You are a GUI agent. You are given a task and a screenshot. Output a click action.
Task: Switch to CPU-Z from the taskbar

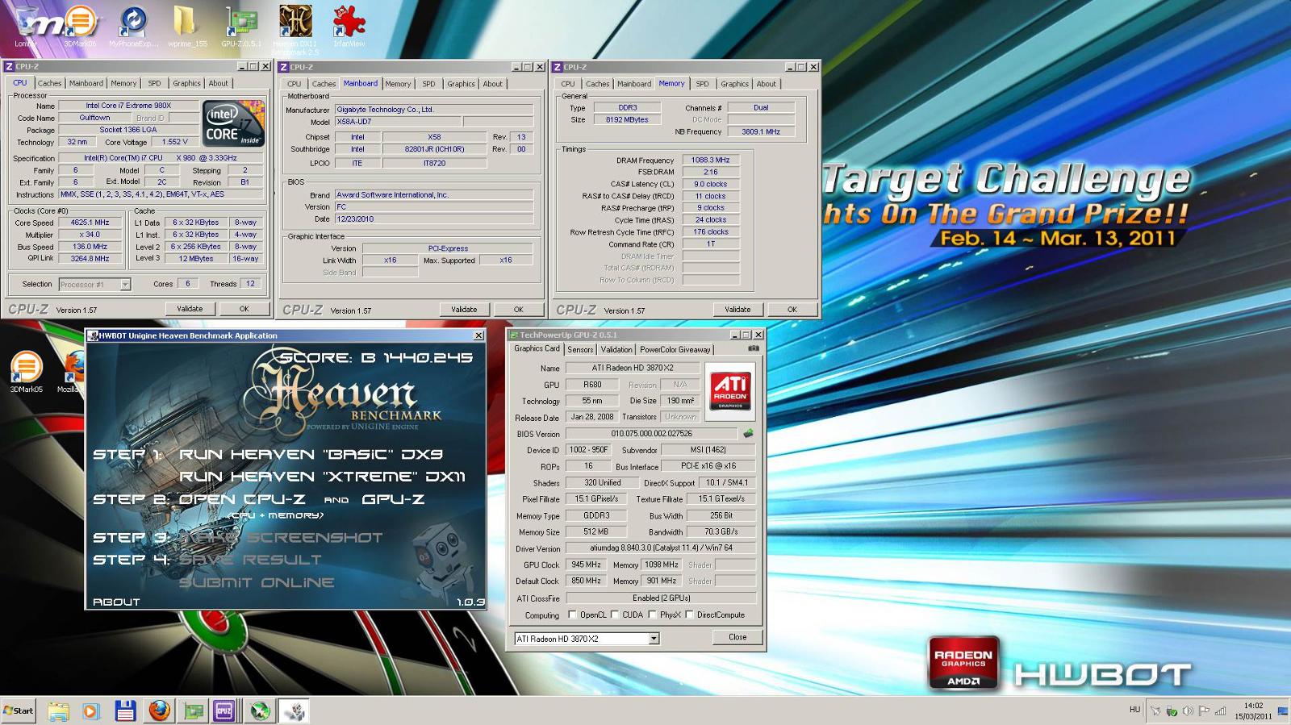pos(224,711)
